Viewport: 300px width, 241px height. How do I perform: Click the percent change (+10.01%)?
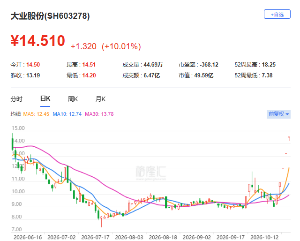coord(121,46)
